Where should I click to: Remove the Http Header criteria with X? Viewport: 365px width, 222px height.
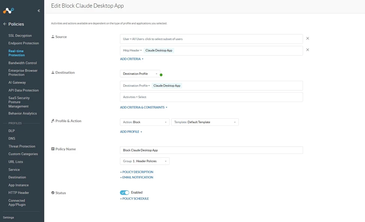307,50
